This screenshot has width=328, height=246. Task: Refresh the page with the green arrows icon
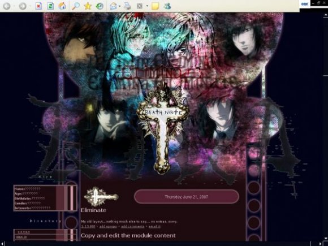[50, 6]
